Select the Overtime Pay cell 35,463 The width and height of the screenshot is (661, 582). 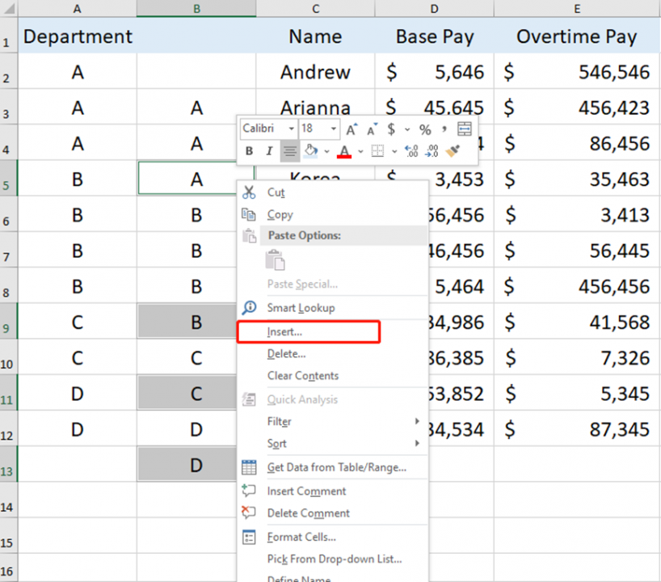577,179
